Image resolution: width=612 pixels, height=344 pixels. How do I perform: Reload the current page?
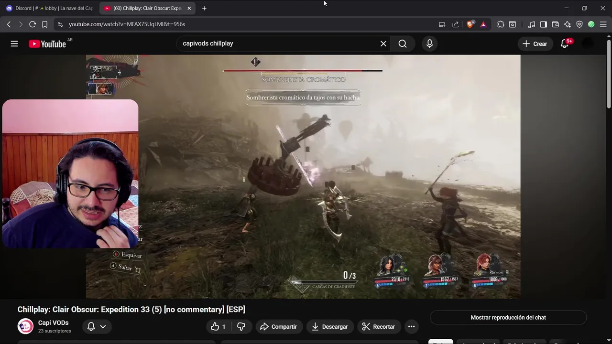tap(33, 24)
